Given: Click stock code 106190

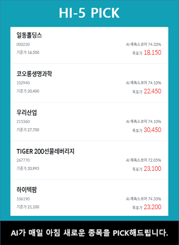Looking at the screenshot, I should [23, 199].
